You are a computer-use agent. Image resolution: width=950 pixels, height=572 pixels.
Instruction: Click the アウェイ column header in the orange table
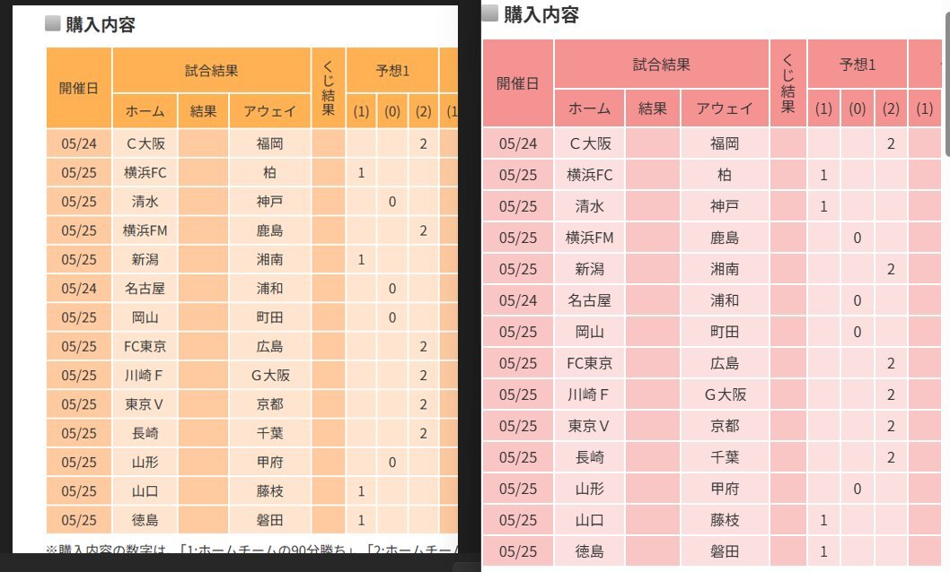[x=270, y=111]
